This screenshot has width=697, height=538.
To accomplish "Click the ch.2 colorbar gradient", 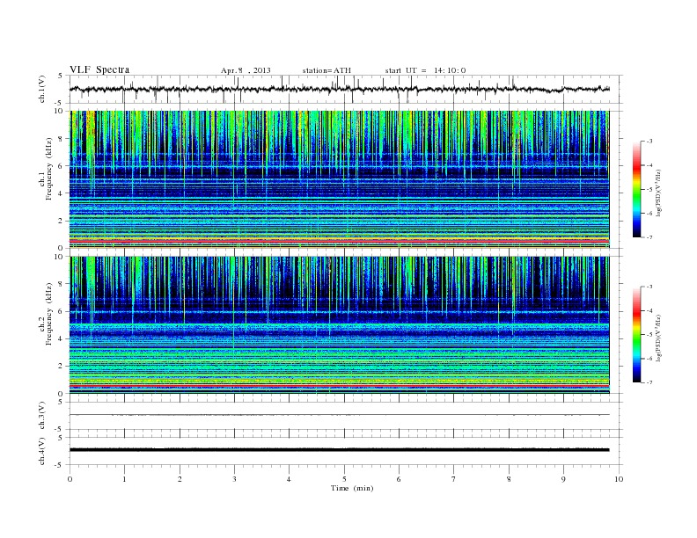I will coord(636,334).
